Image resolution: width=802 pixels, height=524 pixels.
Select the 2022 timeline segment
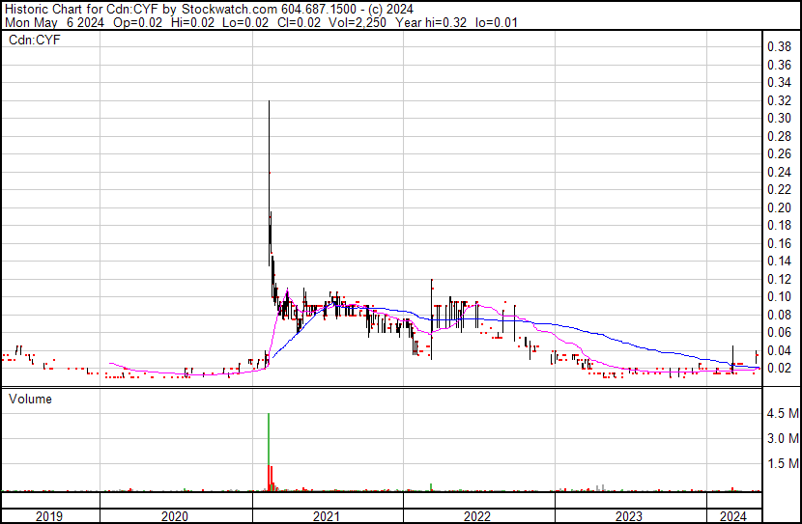coord(477,516)
